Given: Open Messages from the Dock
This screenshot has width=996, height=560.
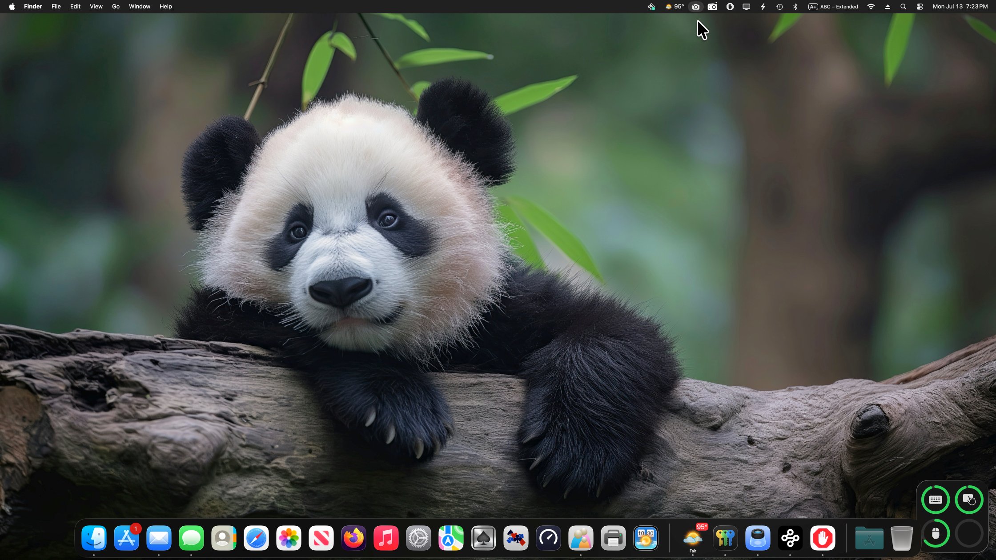Looking at the screenshot, I should tap(191, 538).
